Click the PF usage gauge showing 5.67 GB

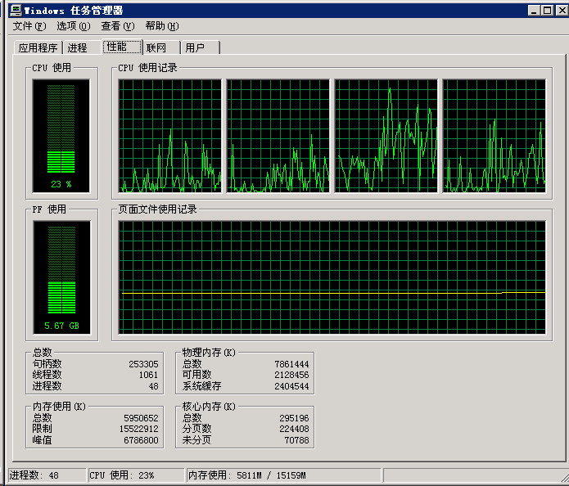61,277
